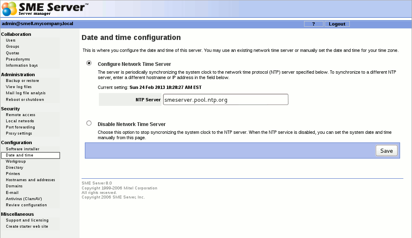Go to Support and licensing
The image size is (412, 238).
click(x=27, y=220)
